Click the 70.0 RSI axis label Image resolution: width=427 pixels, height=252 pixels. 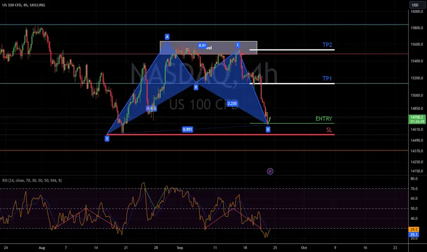[x=414, y=188]
